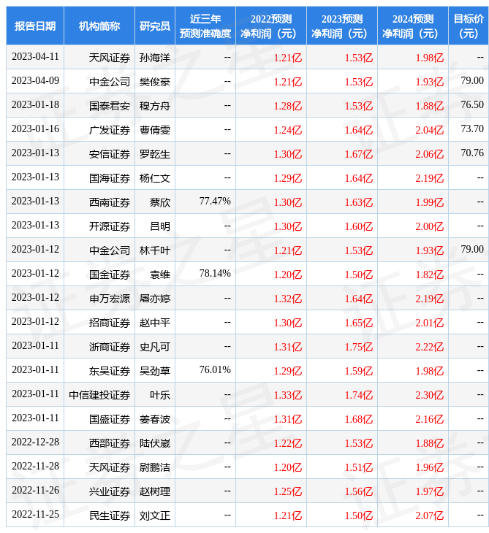Click the 近三年预测准确度 column header
This screenshot has width=489, height=533.
click(205, 26)
